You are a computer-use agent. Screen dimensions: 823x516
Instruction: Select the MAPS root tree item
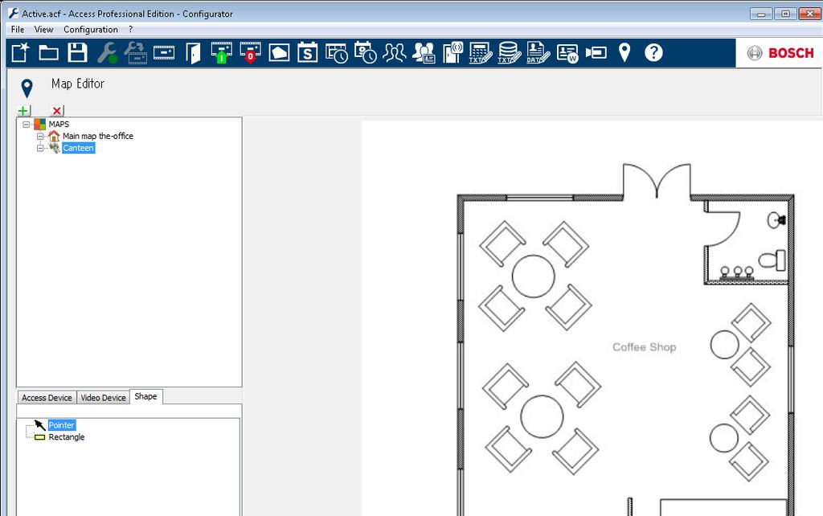[x=59, y=125]
